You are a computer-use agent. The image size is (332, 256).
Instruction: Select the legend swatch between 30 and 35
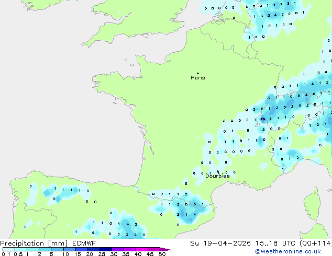118,249
